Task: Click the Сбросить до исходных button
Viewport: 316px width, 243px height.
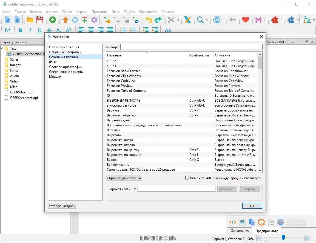Action: (x=124, y=178)
